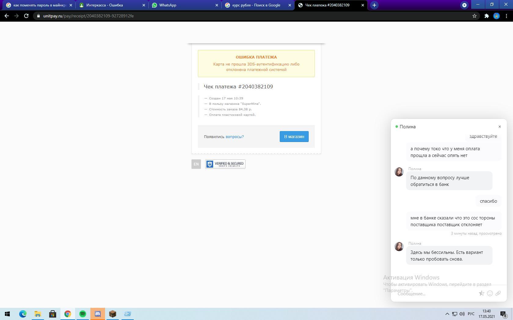Click the attach file paperclip icon in chat
This screenshot has width=513, height=320.
click(x=498, y=293)
